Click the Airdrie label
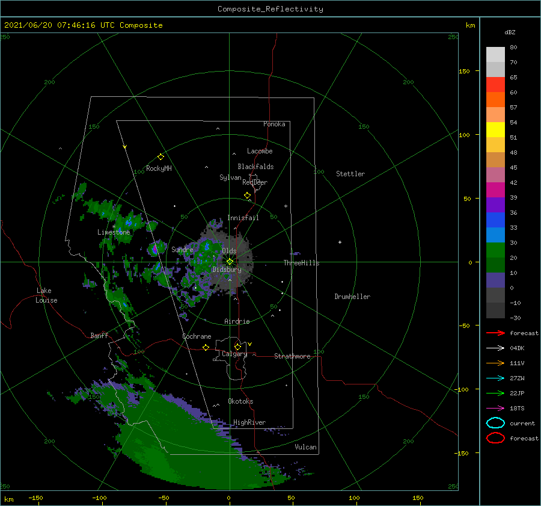The width and height of the screenshot is (541, 506). (x=237, y=321)
